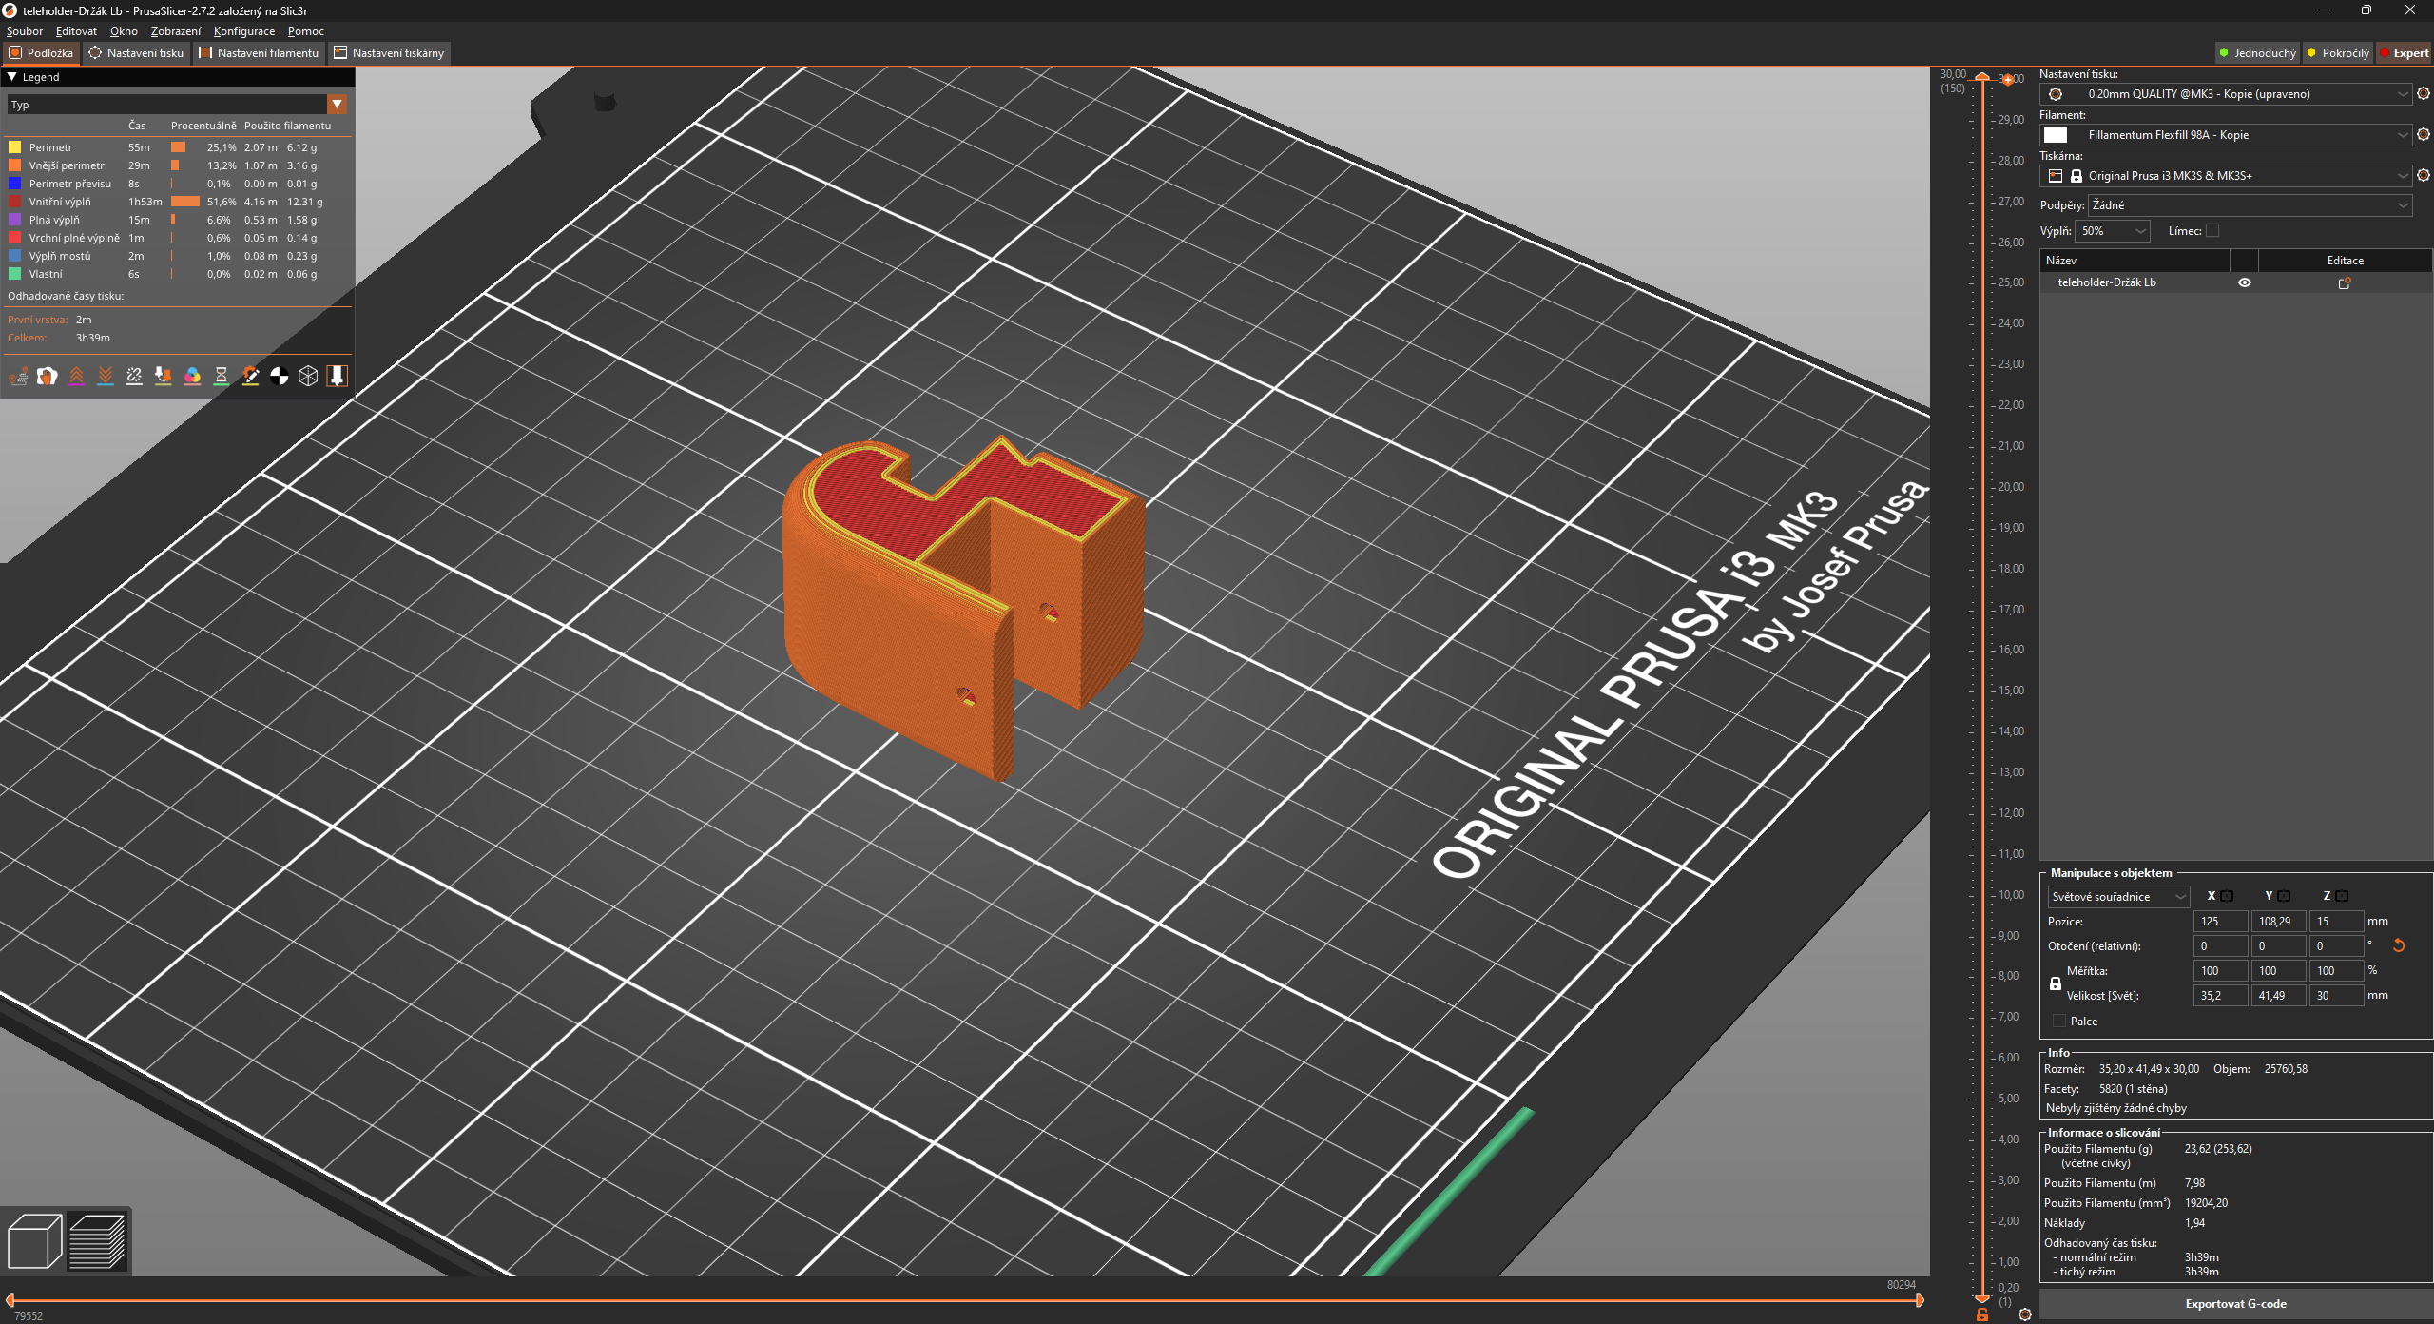This screenshot has height=1324, width=2434.
Task: Toggle color changes icon in legend
Action: [192, 377]
